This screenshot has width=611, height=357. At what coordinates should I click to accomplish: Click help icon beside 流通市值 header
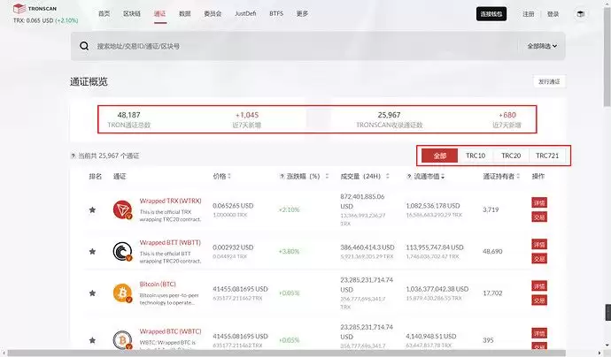(x=409, y=176)
